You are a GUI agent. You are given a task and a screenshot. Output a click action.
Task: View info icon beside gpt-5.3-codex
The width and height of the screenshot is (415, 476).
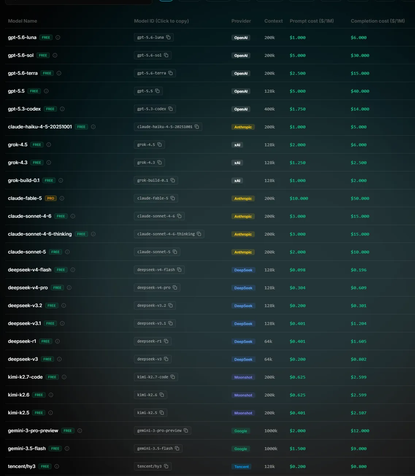coord(62,109)
